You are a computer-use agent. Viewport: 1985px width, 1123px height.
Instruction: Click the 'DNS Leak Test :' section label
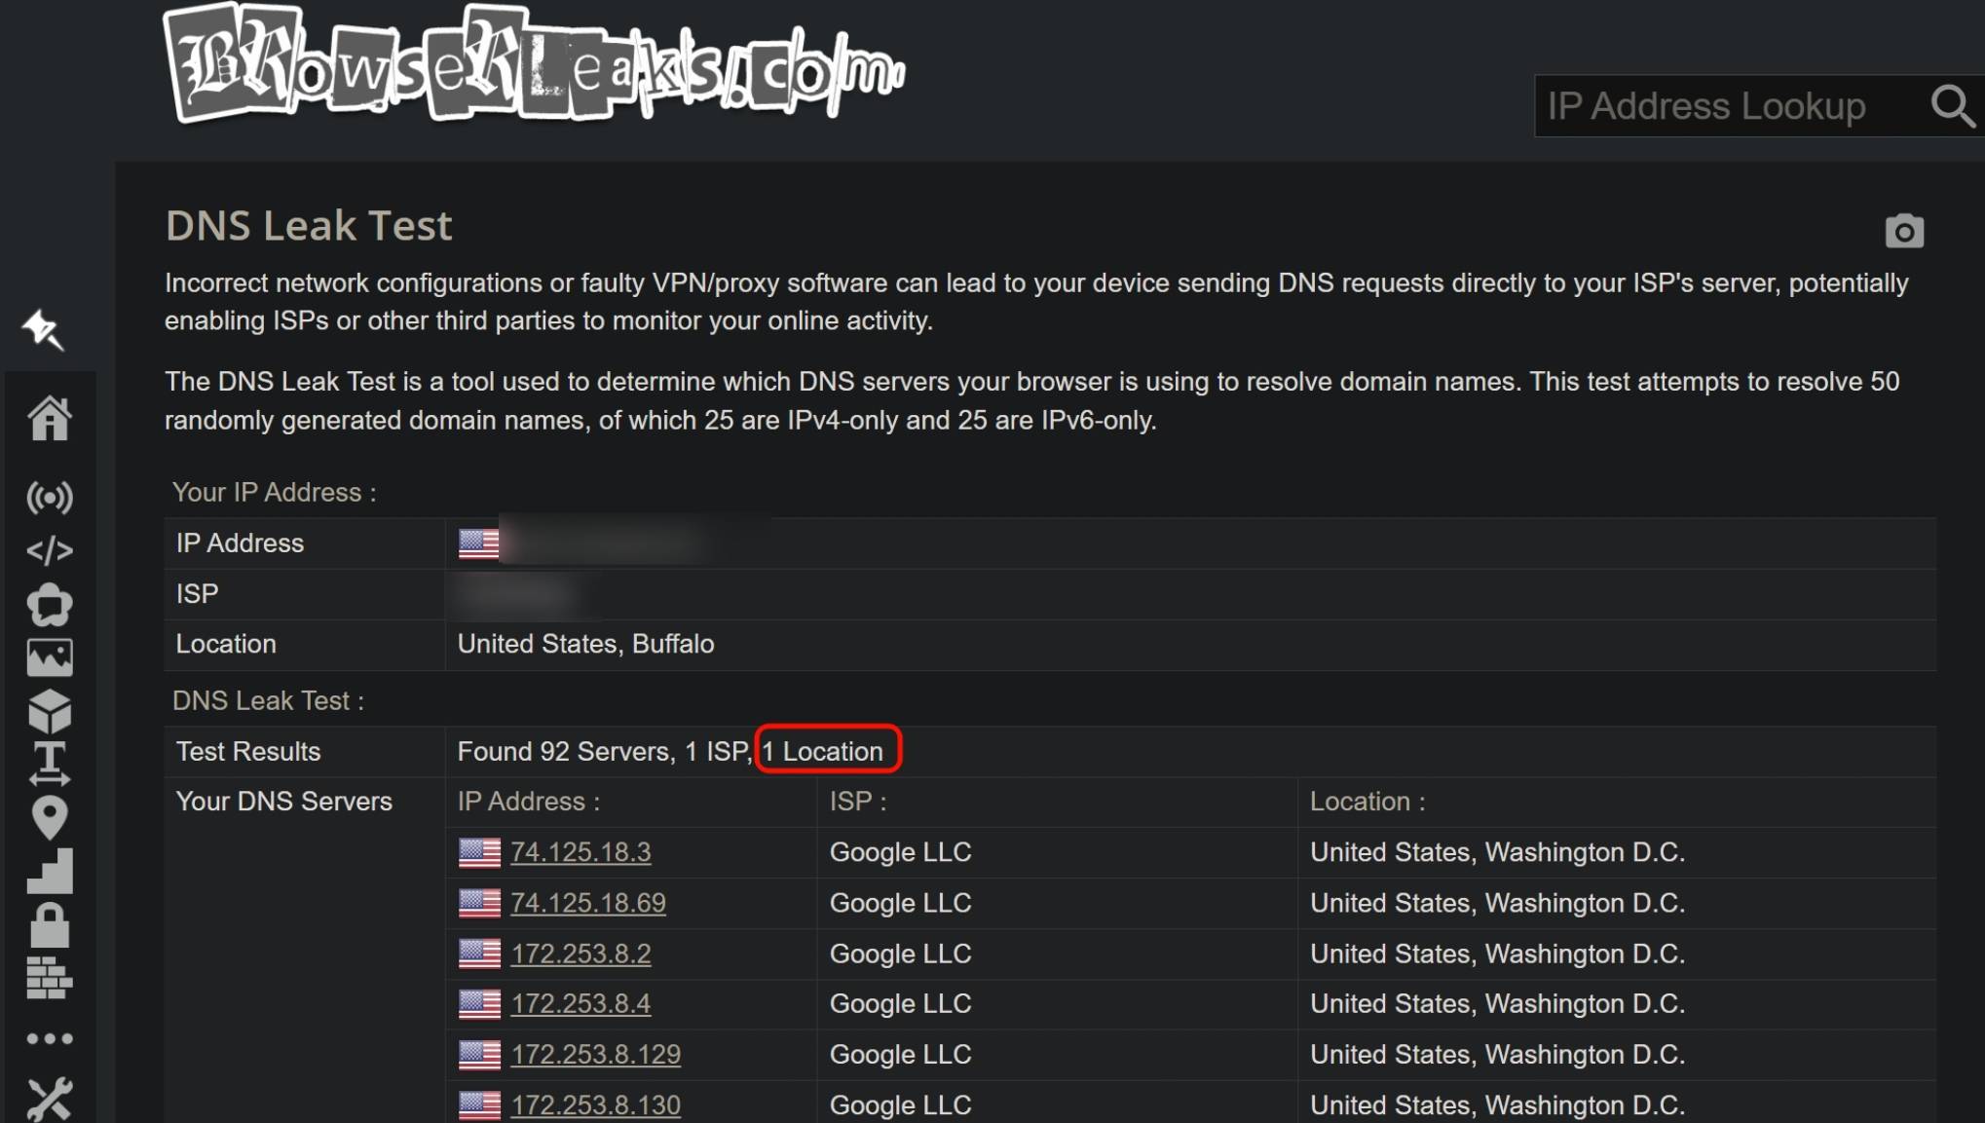point(269,701)
